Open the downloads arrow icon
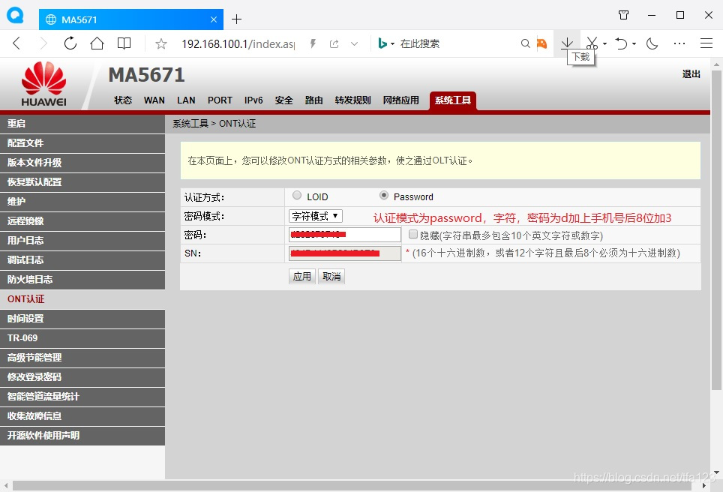The width and height of the screenshot is (723, 492). (x=567, y=43)
